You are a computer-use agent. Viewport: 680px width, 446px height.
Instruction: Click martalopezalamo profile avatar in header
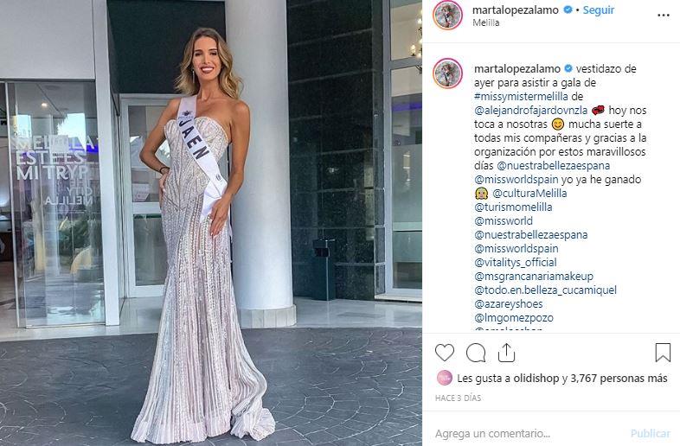pyautogui.click(x=447, y=16)
